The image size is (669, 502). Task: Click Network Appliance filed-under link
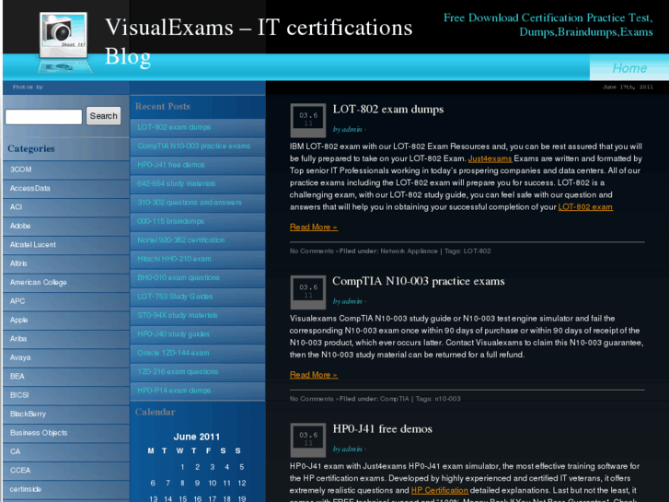tap(409, 251)
